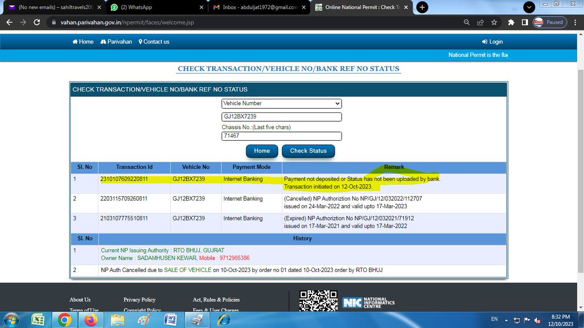This screenshot has width=584, height=328.
Task: Open the Privacy Policy footer link
Action: pos(140,300)
